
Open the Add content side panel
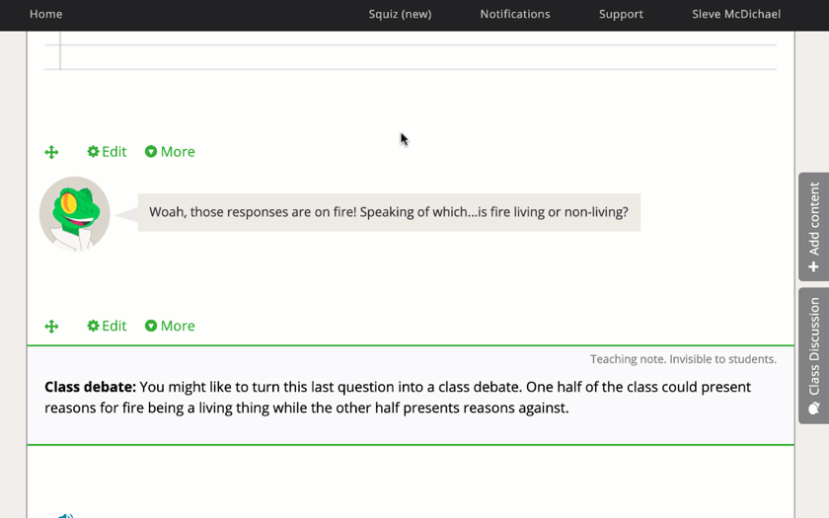(x=813, y=227)
